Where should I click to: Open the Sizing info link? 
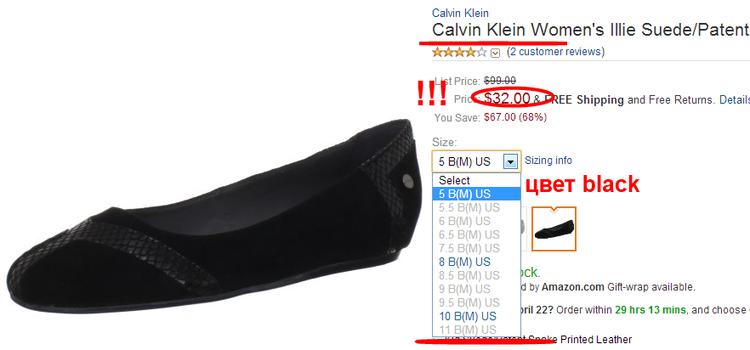click(x=548, y=161)
